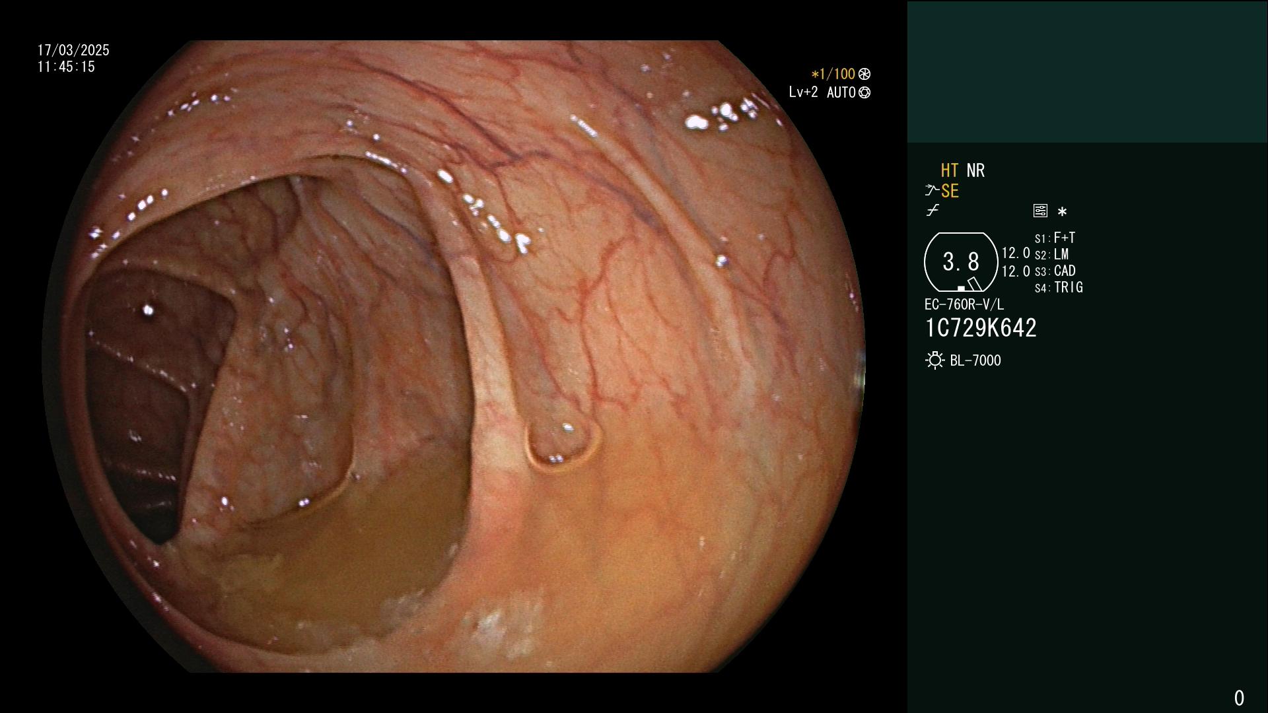Image resolution: width=1268 pixels, height=713 pixels.
Task: Click the BL-7000 light source label
Action: (x=975, y=360)
